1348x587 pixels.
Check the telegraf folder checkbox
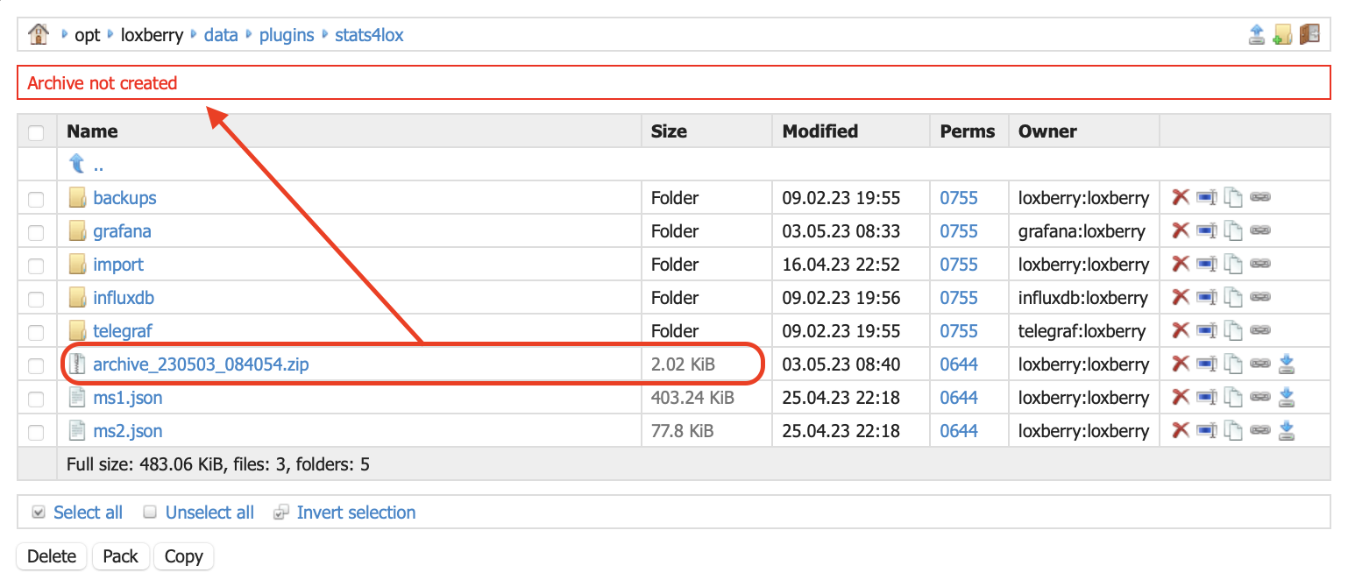click(x=36, y=333)
